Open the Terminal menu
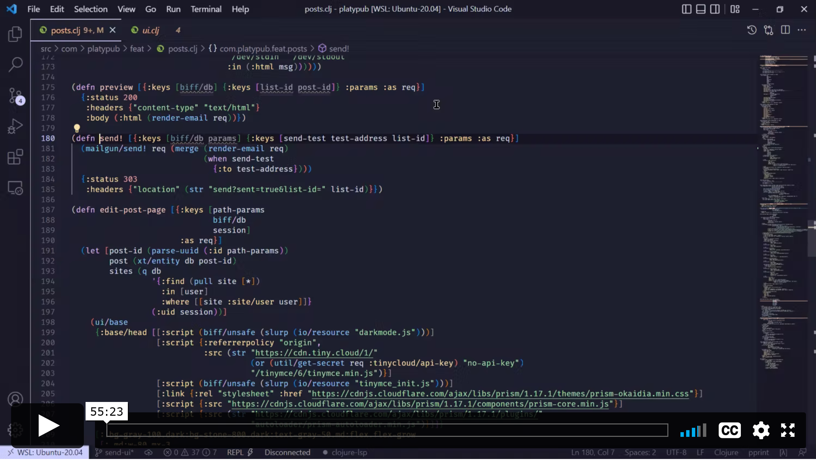The width and height of the screenshot is (816, 460). [206, 9]
